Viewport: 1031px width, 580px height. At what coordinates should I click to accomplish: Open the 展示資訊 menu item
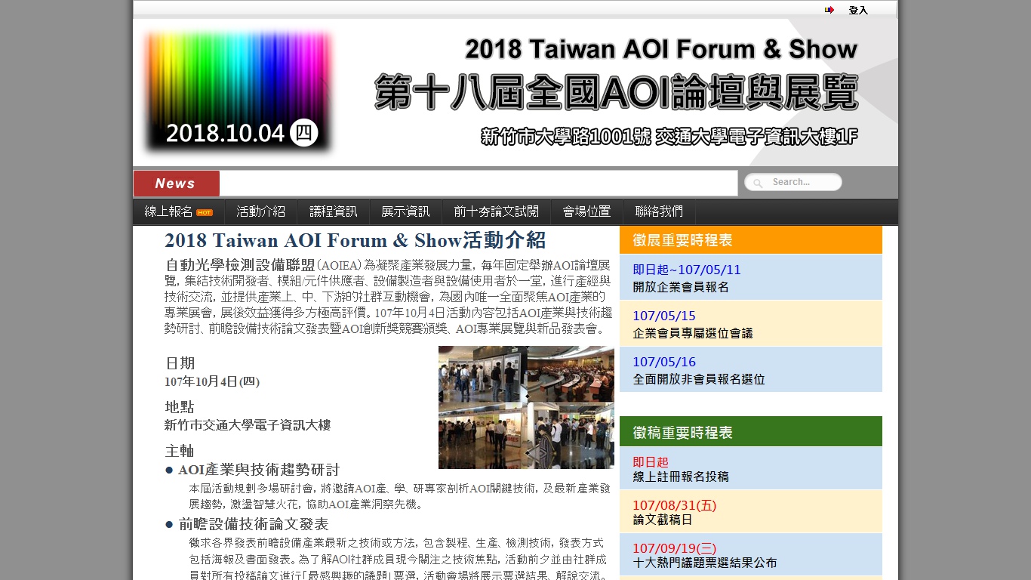coord(405,211)
